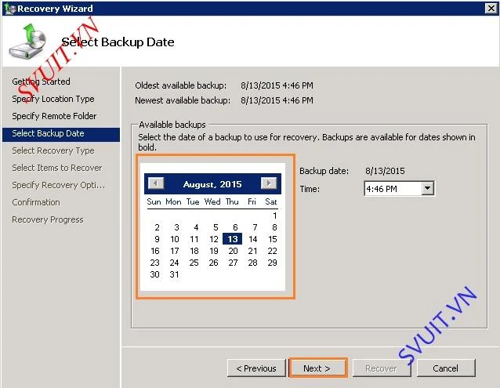Image resolution: width=500 pixels, height=388 pixels.
Task: Click the August, 2015 month header
Action: [212, 184]
